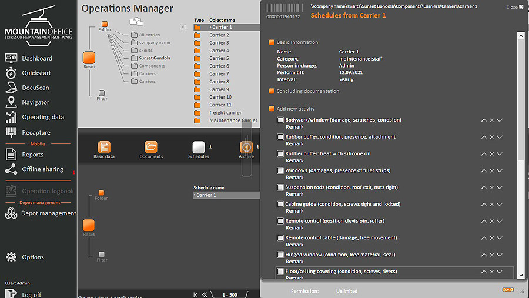
Task: Launch DocuScan from the sidebar
Action: [x=11, y=88]
